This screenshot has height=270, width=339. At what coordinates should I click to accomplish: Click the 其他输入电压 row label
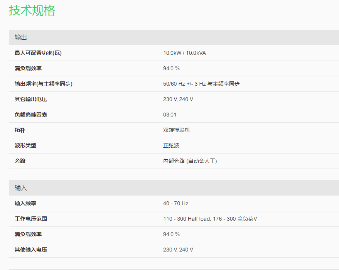point(31,250)
